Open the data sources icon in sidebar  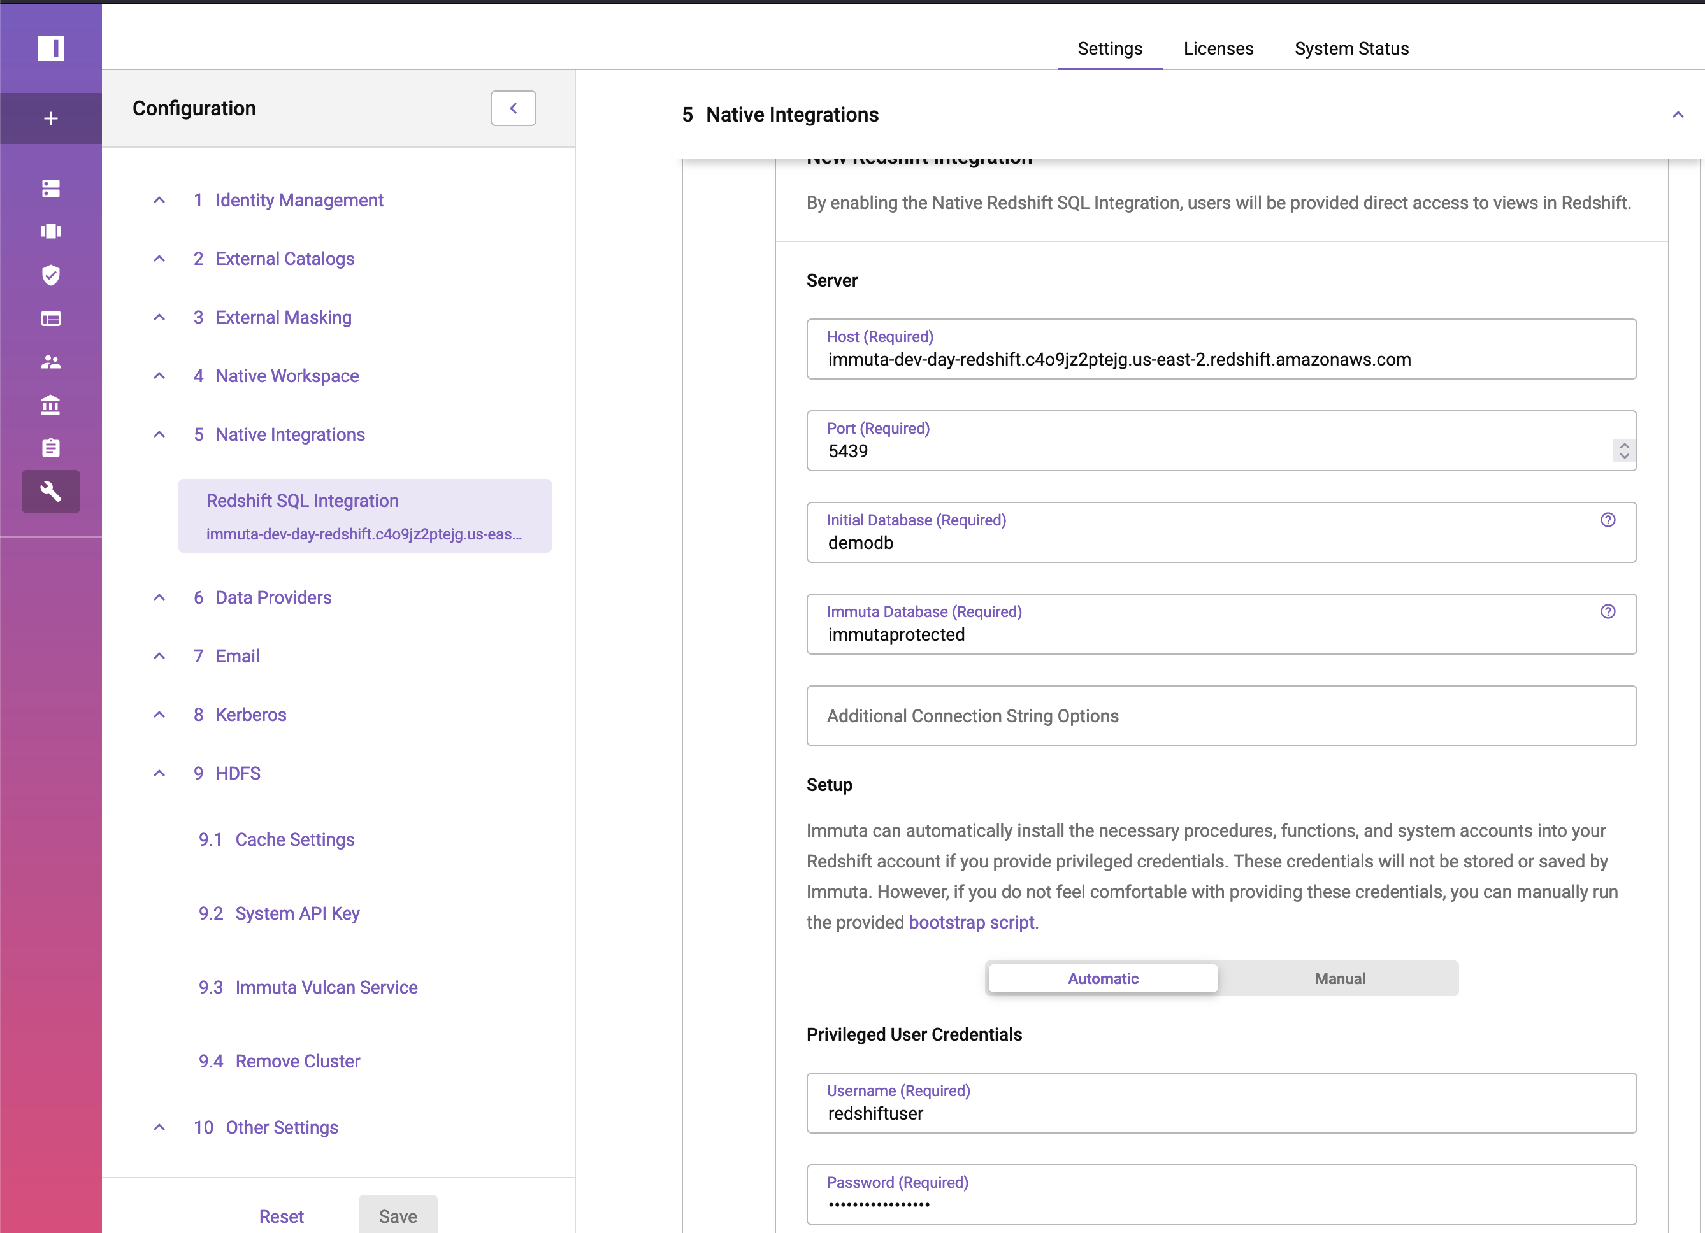[x=50, y=188]
